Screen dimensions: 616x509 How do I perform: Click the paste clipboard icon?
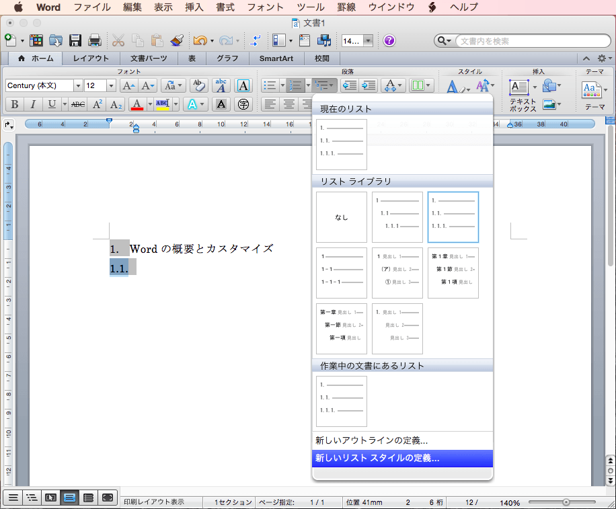157,40
